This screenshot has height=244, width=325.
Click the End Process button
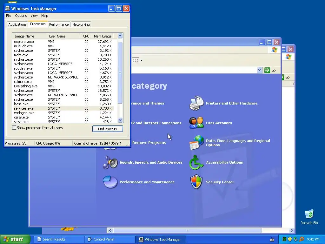tap(108, 129)
